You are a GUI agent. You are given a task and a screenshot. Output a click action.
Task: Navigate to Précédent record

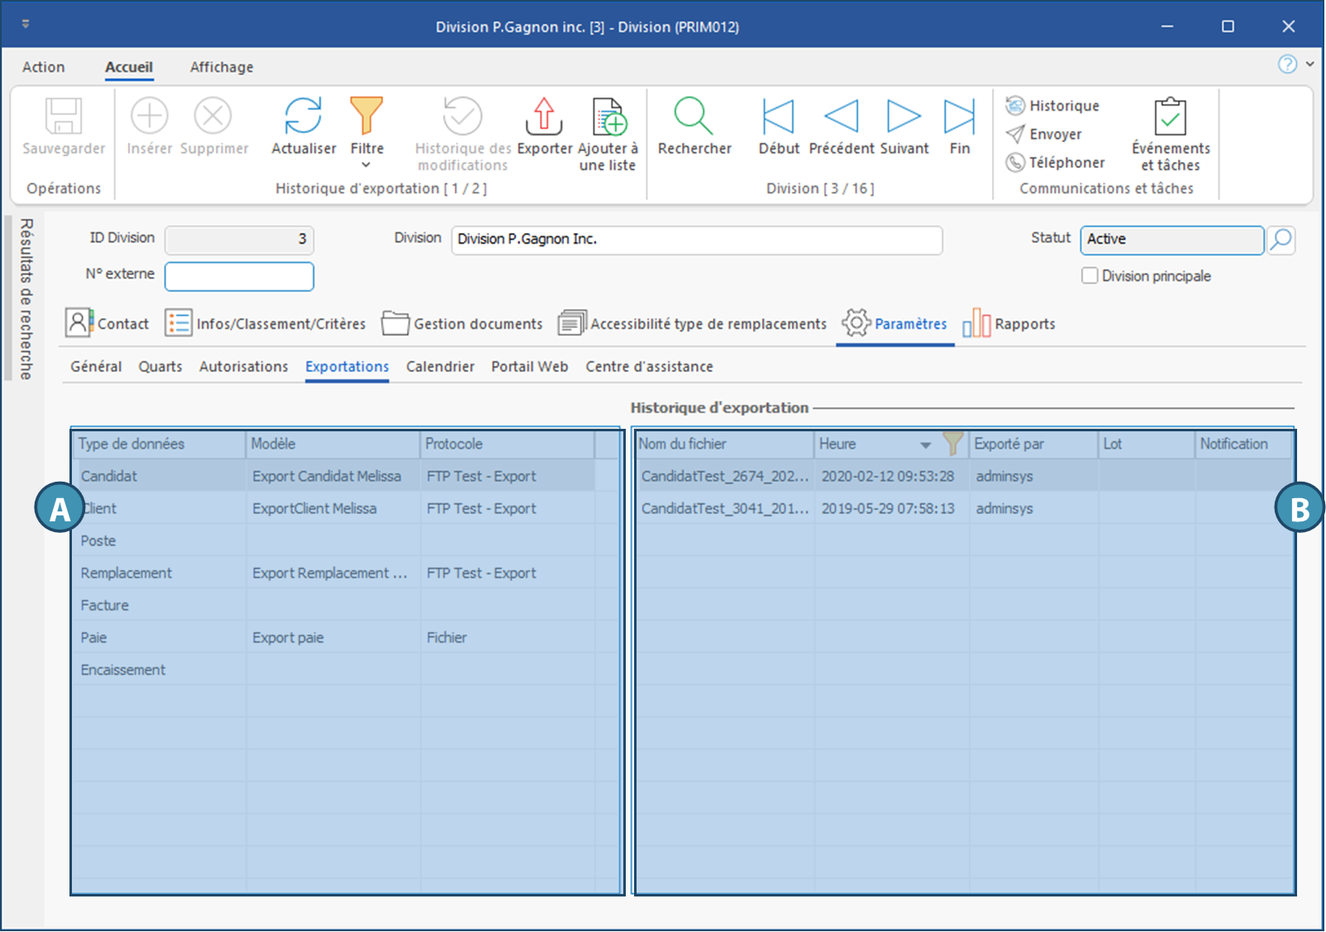842,116
